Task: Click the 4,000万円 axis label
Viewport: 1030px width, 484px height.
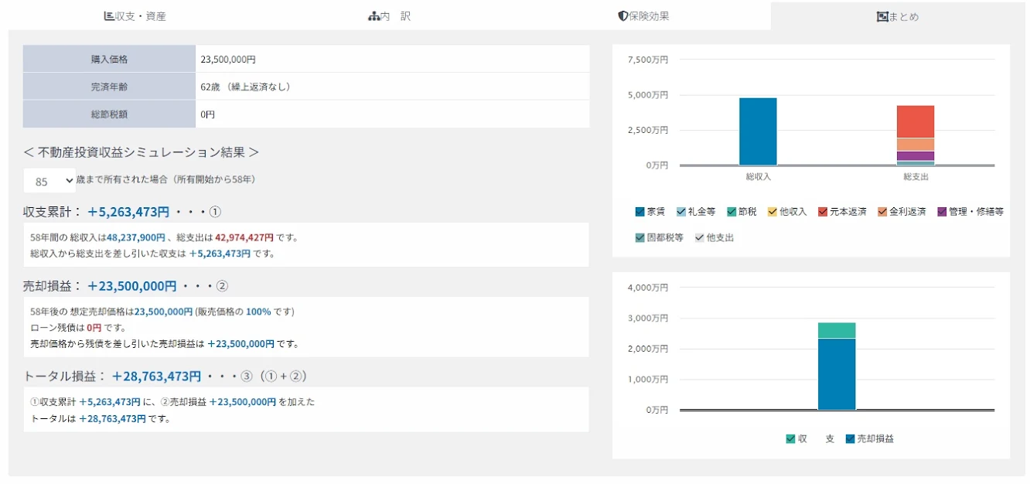Action: (x=647, y=288)
